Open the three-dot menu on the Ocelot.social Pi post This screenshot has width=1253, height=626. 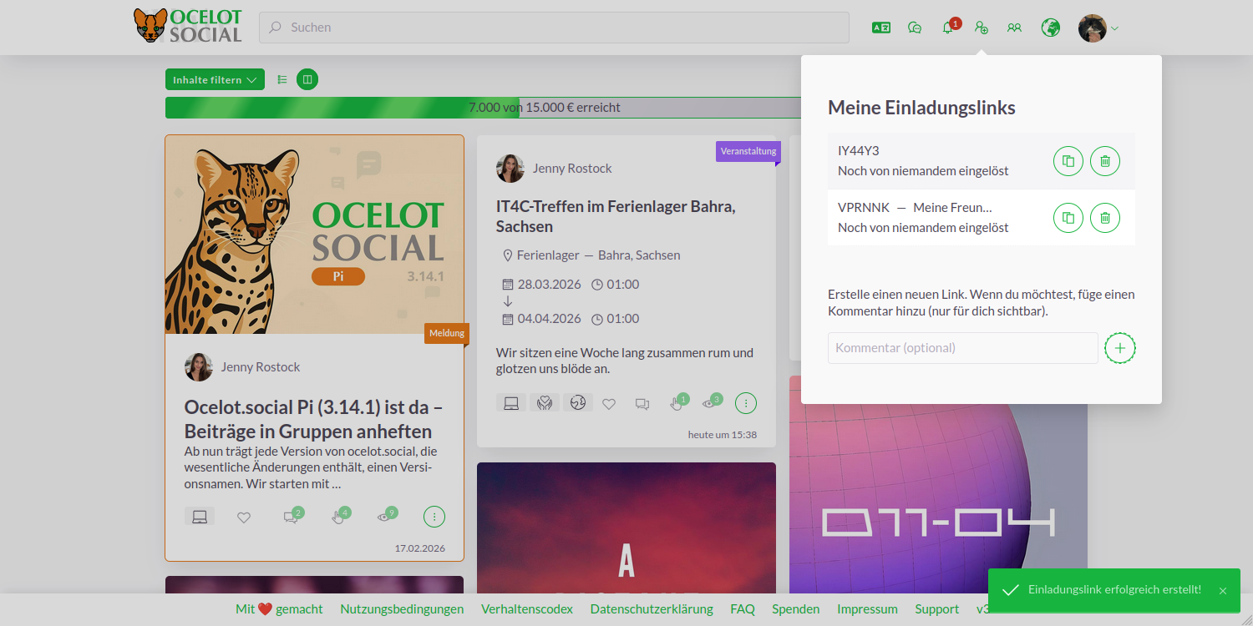click(434, 516)
